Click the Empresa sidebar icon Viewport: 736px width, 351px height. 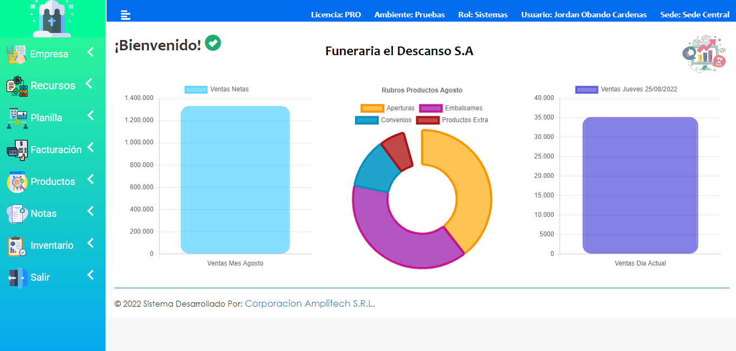16,54
